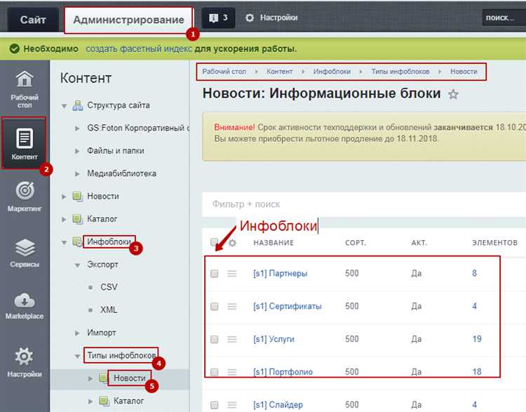The height and width of the screenshot is (412, 526).
Task: Open the [s1] Портфолио infoblock link
Action: [283, 372]
